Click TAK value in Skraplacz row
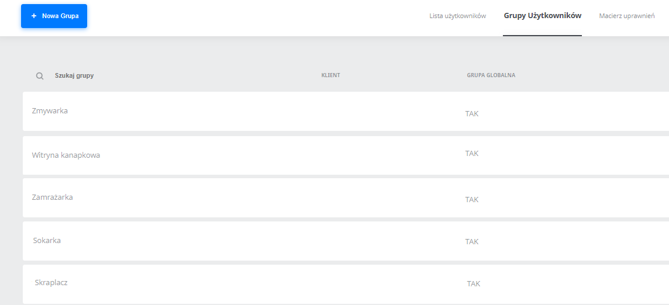 click(x=474, y=283)
